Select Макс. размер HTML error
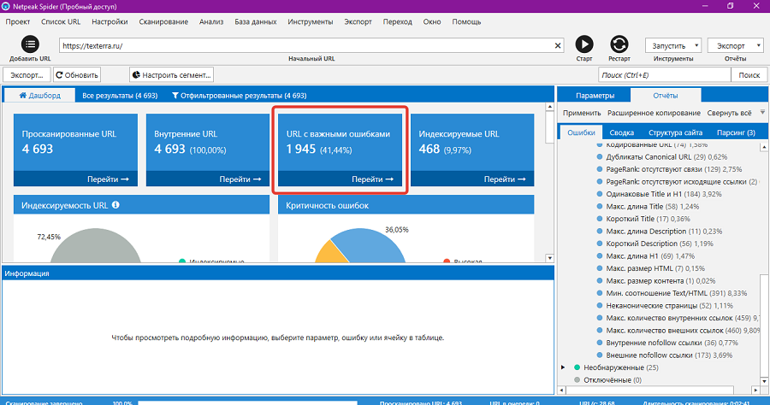Image resolution: width=770 pixels, height=405 pixels. [655, 268]
